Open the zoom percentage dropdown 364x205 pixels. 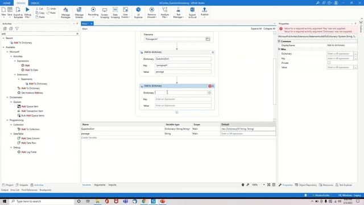click(x=264, y=184)
